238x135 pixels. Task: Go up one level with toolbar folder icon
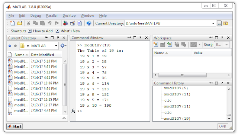(x=226, y=23)
